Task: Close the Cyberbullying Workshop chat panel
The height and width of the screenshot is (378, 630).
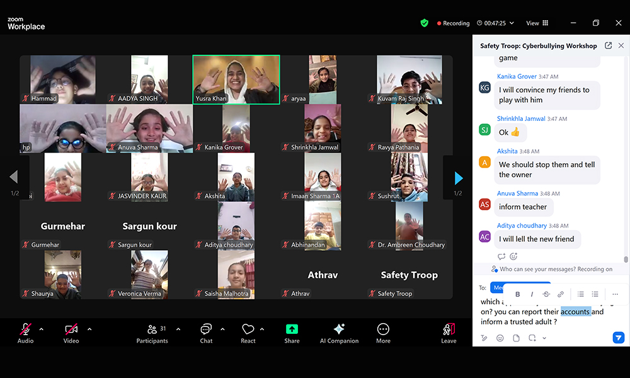Action: (x=621, y=45)
